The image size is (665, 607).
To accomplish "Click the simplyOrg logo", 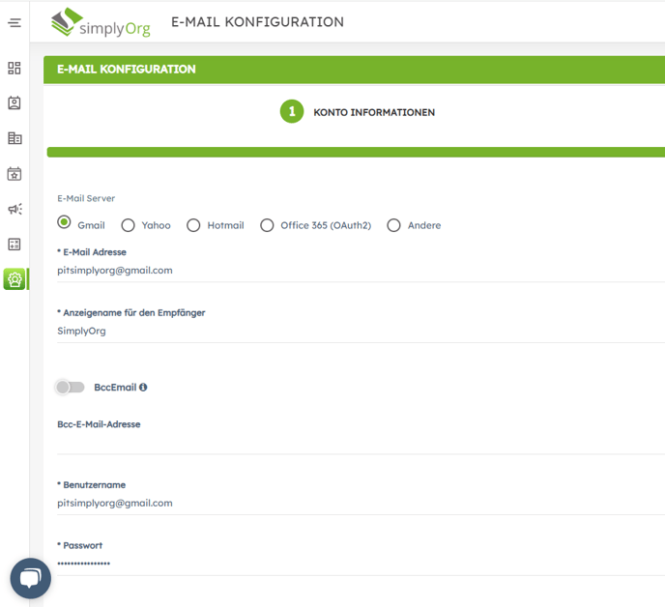I will tap(101, 21).
